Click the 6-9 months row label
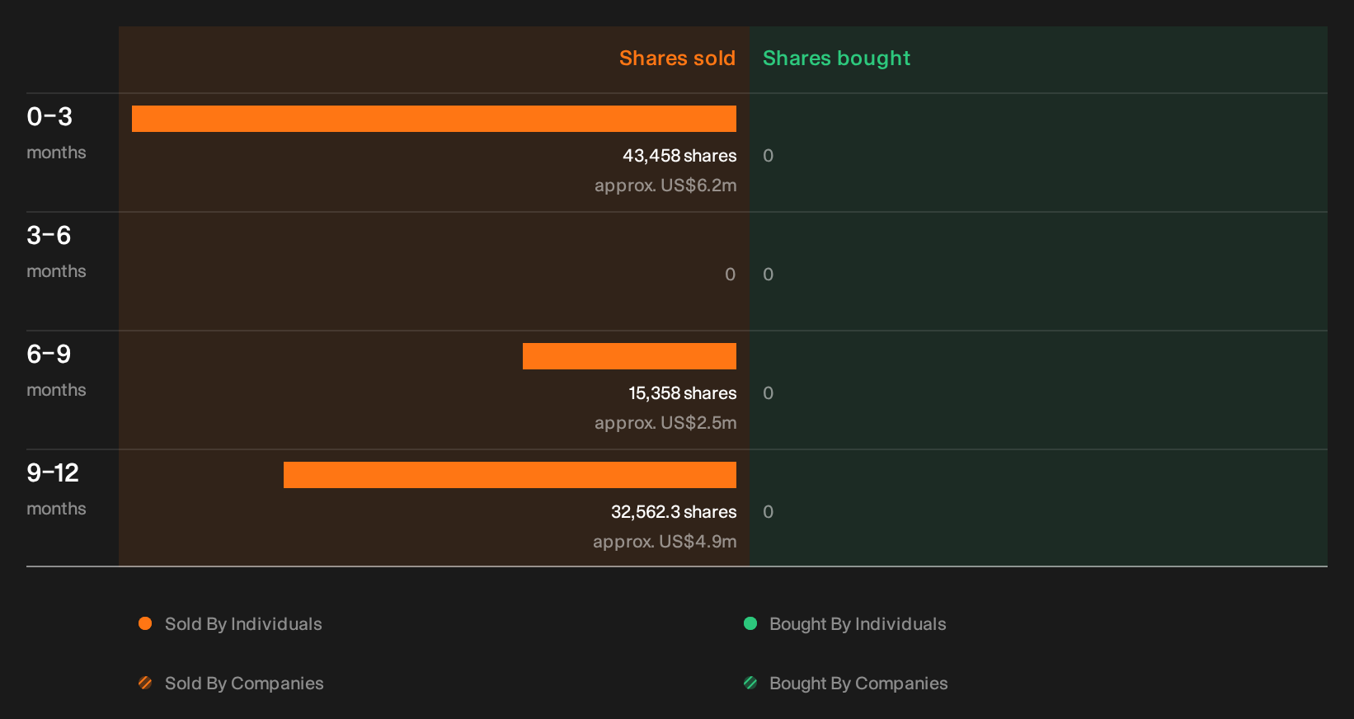This screenshot has width=1354, height=719. [x=56, y=371]
